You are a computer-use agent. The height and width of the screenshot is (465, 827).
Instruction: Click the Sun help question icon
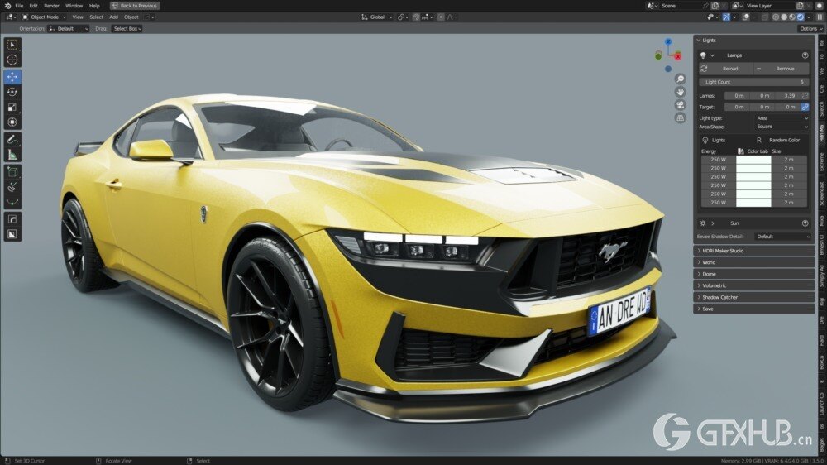tap(805, 223)
